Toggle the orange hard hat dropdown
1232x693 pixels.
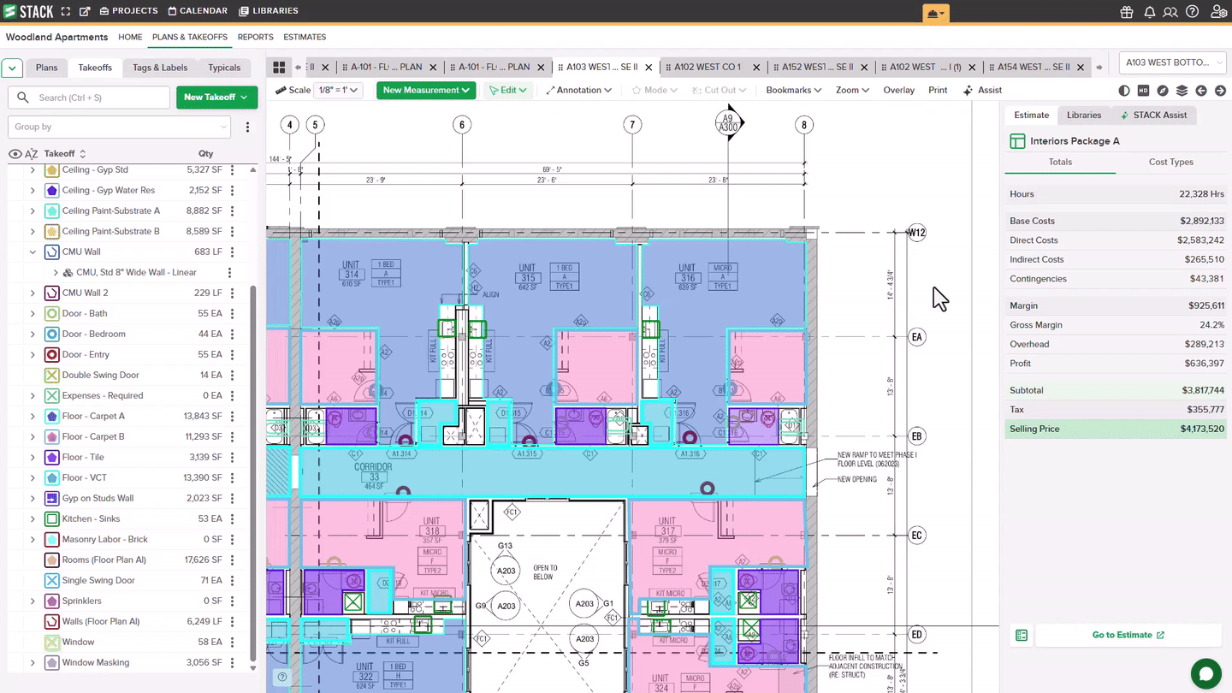click(935, 13)
